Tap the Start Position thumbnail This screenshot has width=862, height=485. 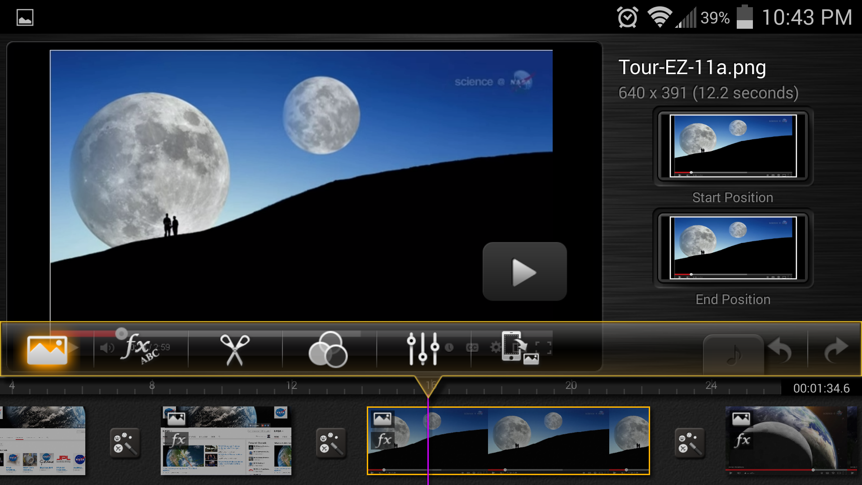click(x=733, y=146)
